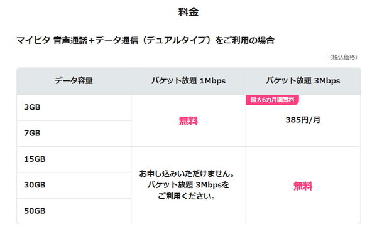Click the パケット放題 3Mbps column header
This screenshot has height=232, width=377.
pos(303,81)
